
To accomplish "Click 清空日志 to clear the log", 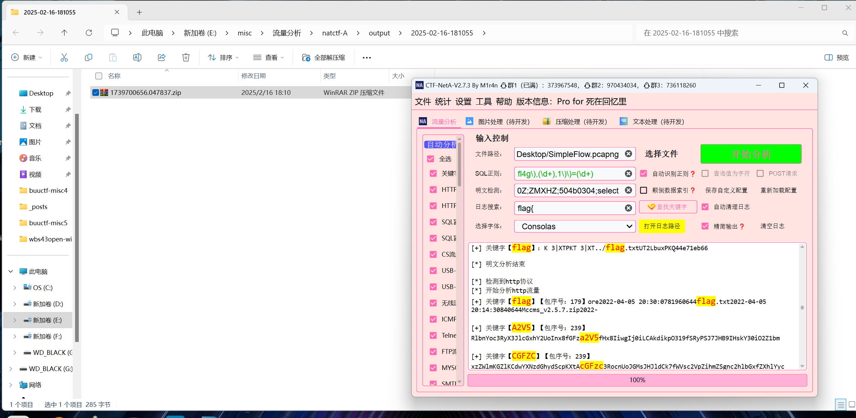I will pos(772,226).
